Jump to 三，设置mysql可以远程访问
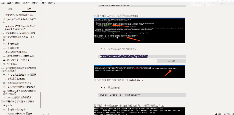The height and width of the screenshot is (115, 234). click(17, 82)
